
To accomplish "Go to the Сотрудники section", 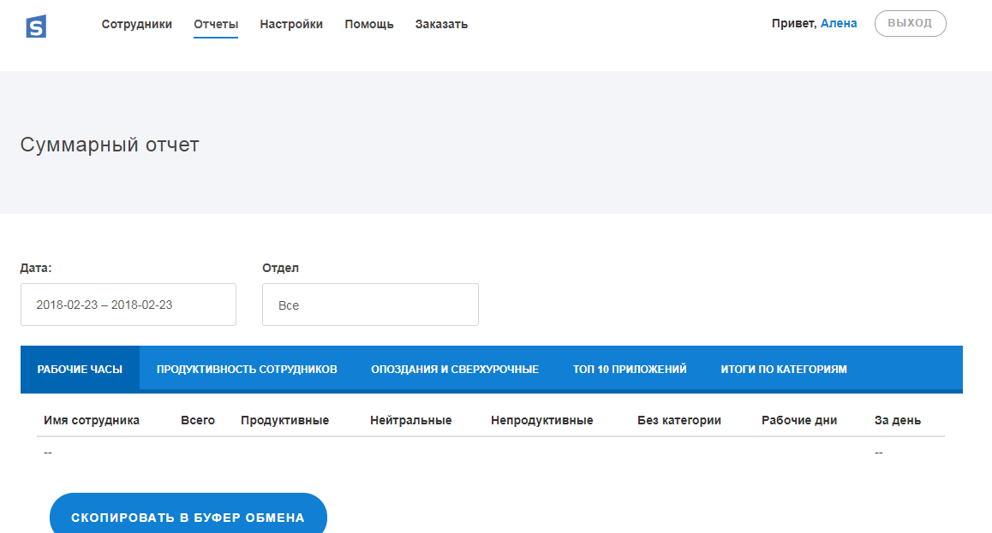I will click(136, 24).
